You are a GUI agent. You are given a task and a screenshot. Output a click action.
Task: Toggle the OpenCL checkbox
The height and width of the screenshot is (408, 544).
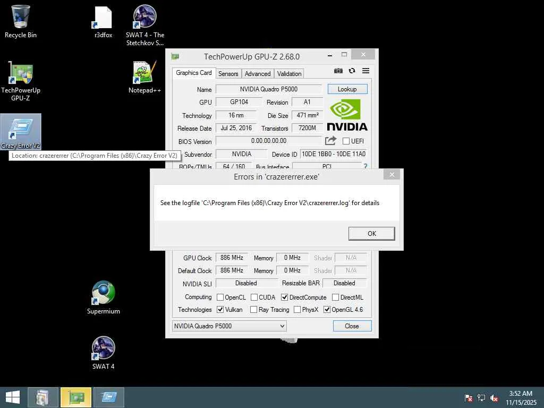pos(220,297)
